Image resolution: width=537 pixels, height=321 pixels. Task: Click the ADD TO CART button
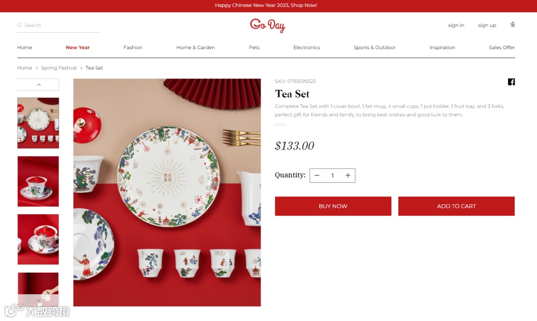click(456, 206)
